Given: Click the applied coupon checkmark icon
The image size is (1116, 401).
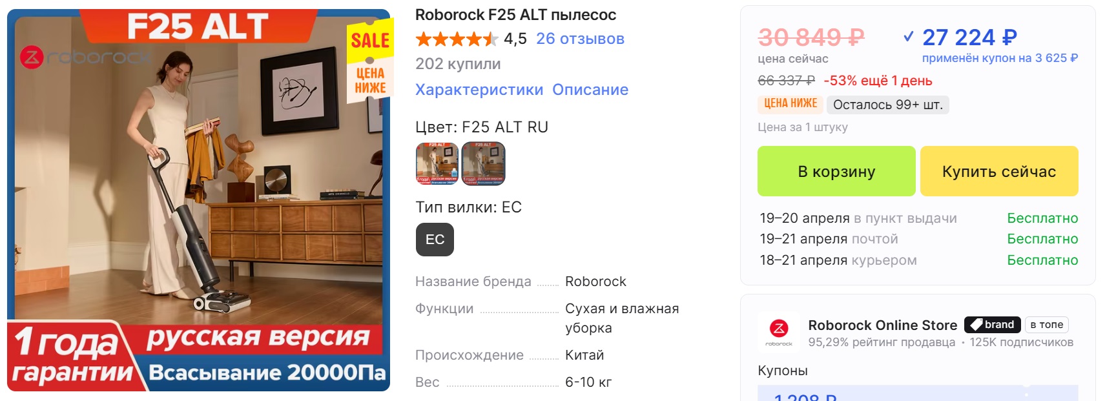Looking at the screenshot, I should tap(908, 37).
